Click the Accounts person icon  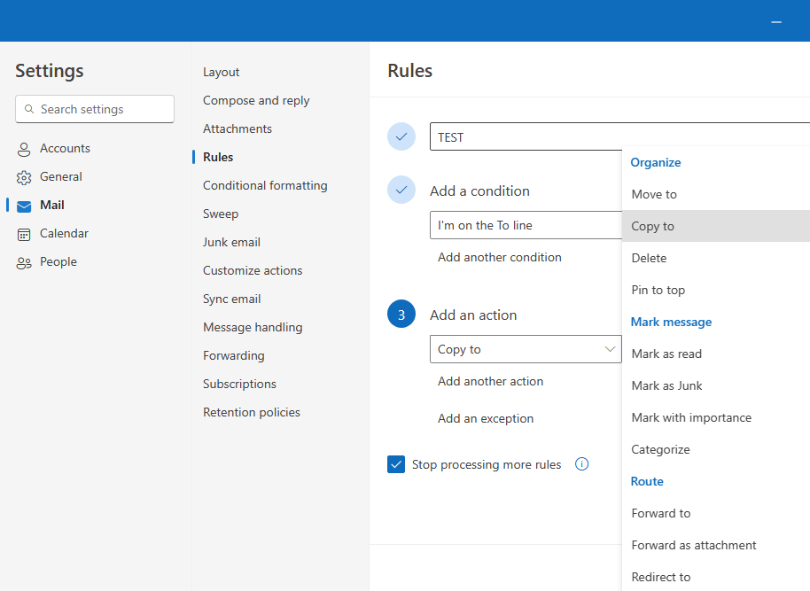coord(24,149)
